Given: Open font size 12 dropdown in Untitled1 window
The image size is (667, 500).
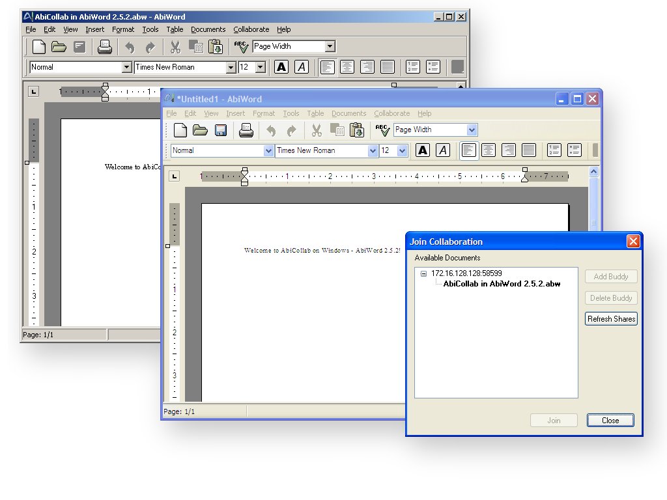Looking at the screenshot, I should (x=402, y=150).
